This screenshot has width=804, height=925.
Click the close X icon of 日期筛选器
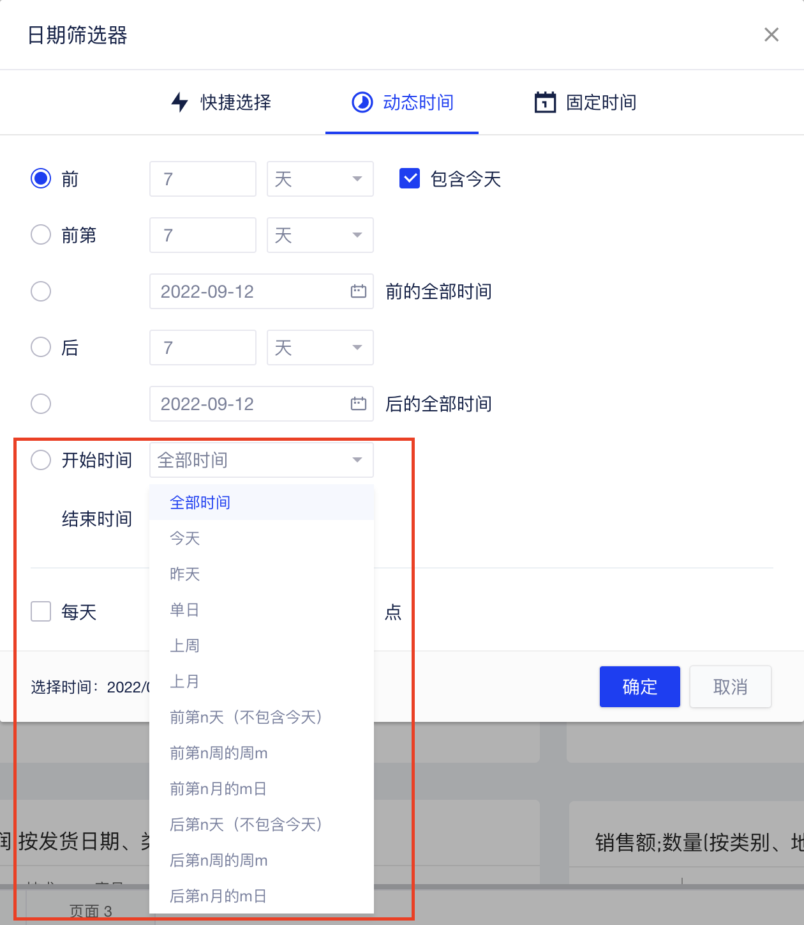click(771, 34)
